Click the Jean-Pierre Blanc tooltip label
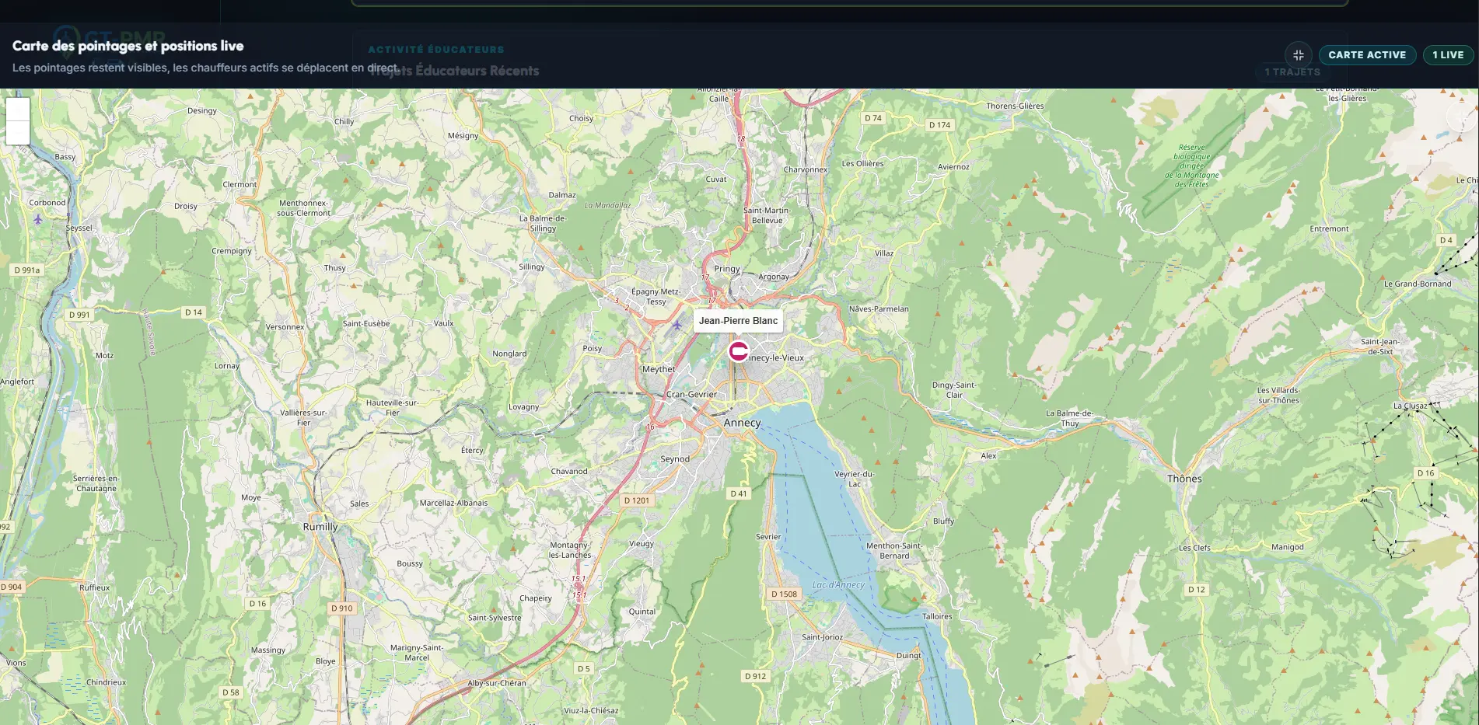 [738, 321]
